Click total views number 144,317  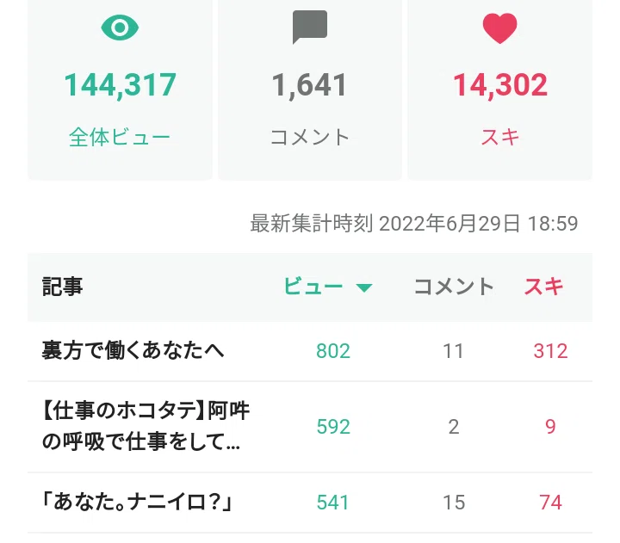[120, 85]
